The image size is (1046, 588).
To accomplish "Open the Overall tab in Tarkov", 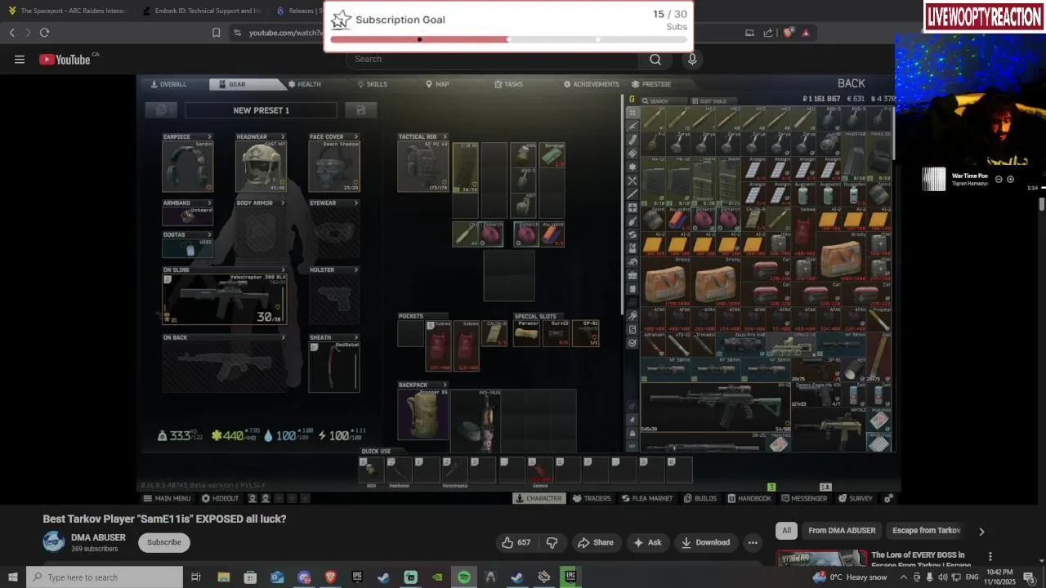I will pyautogui.click(x=168, y=84).
